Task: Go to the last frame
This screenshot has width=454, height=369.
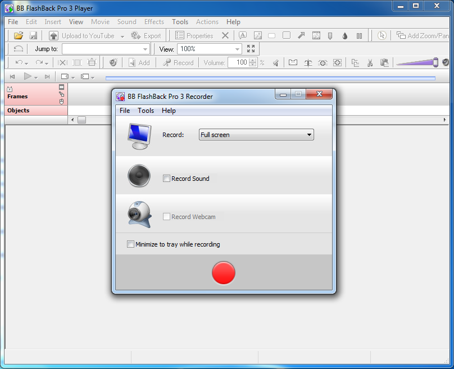Action: 47,77
